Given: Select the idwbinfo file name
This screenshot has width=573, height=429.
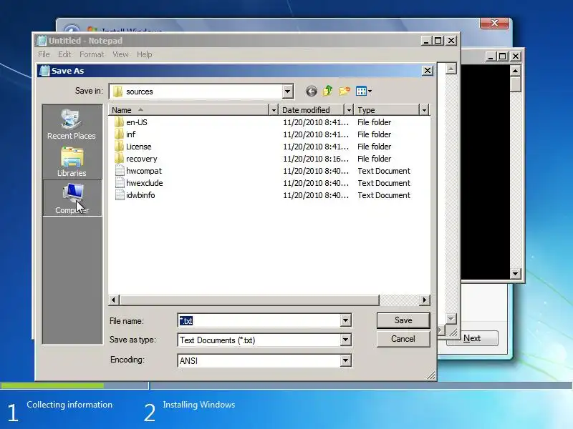Looking at the screenshot, I should coord(140,195).
